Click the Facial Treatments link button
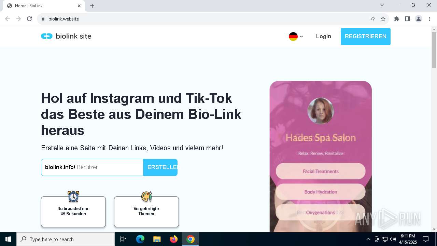This screenshot has width=437, height=246. tap(321, 171)
